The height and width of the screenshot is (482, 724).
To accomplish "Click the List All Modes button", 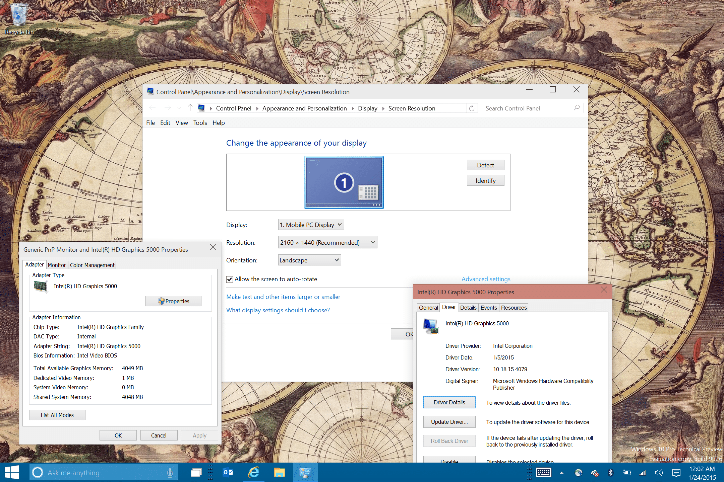I will tap(57, 415).
